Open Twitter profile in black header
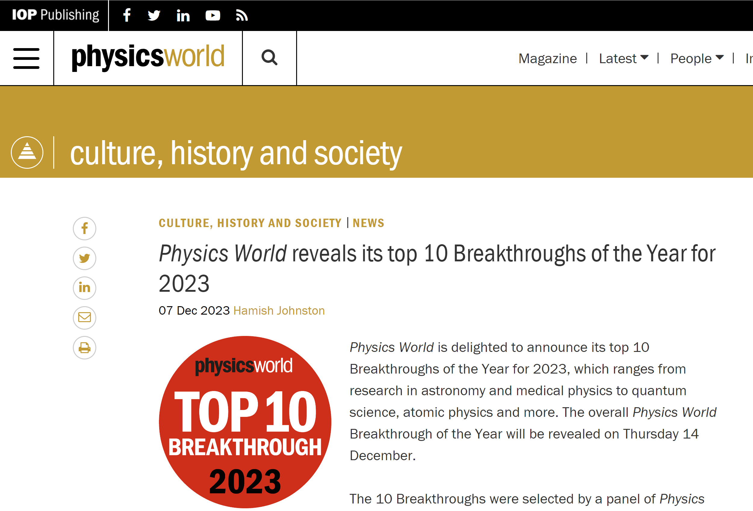753x511 pixels. pos(154,16)
